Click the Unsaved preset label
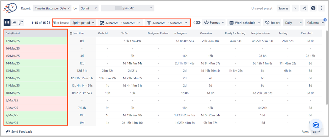 (x=262, y=8)
